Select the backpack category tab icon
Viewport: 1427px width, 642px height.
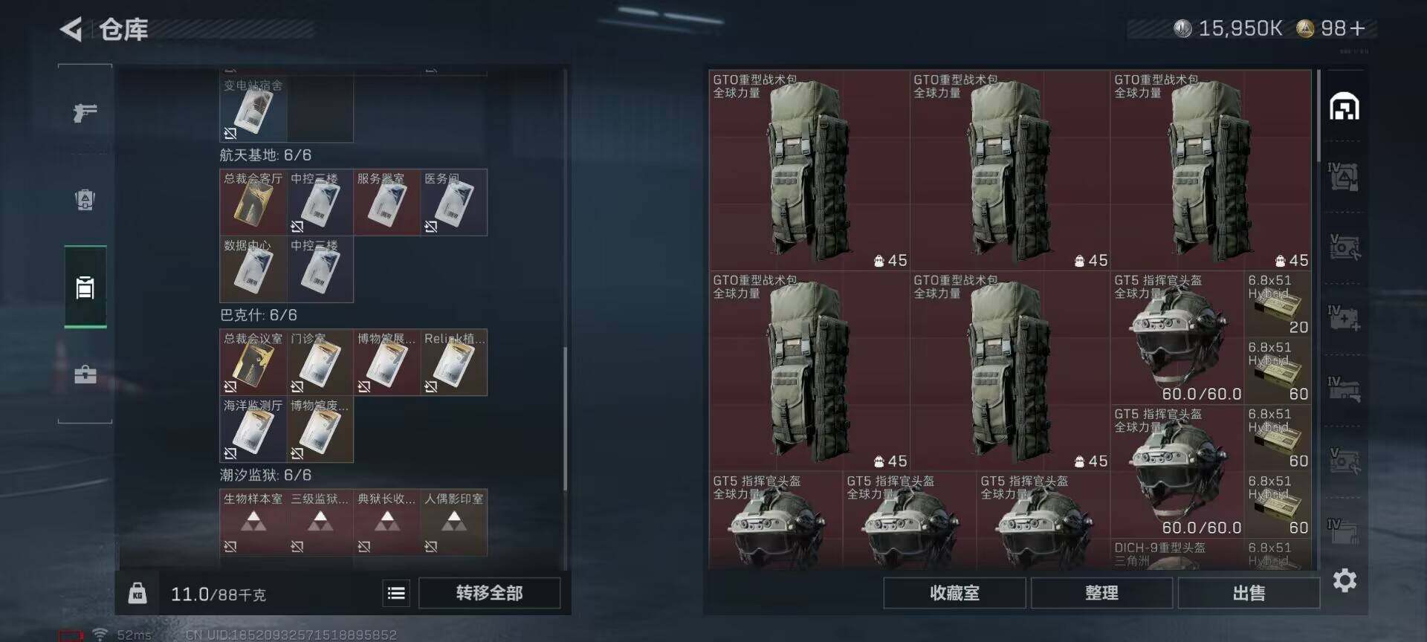point(85,287)
